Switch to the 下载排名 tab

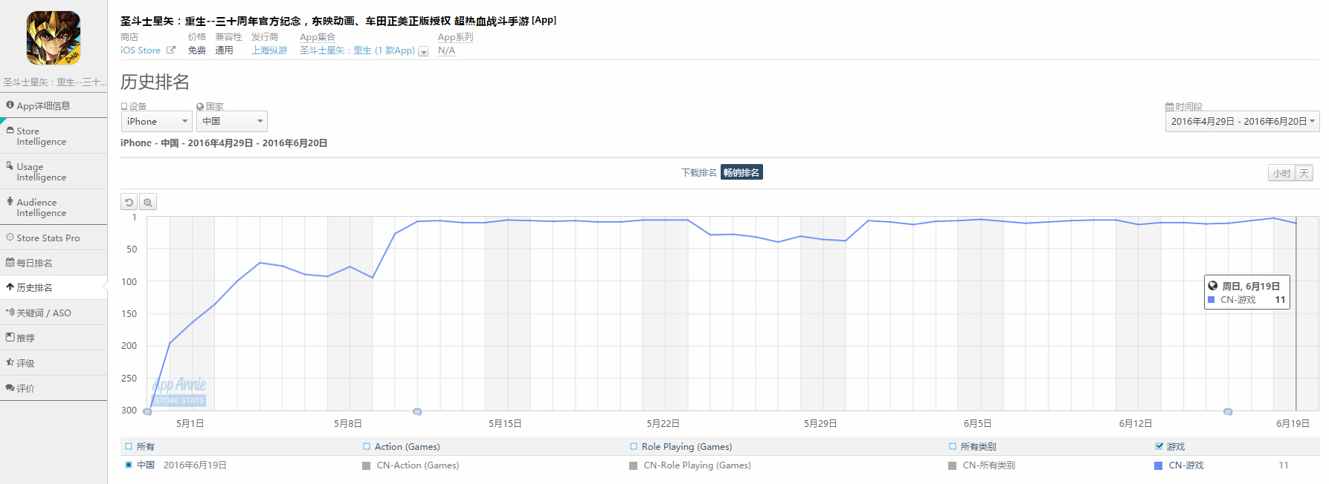coord(699,172)
